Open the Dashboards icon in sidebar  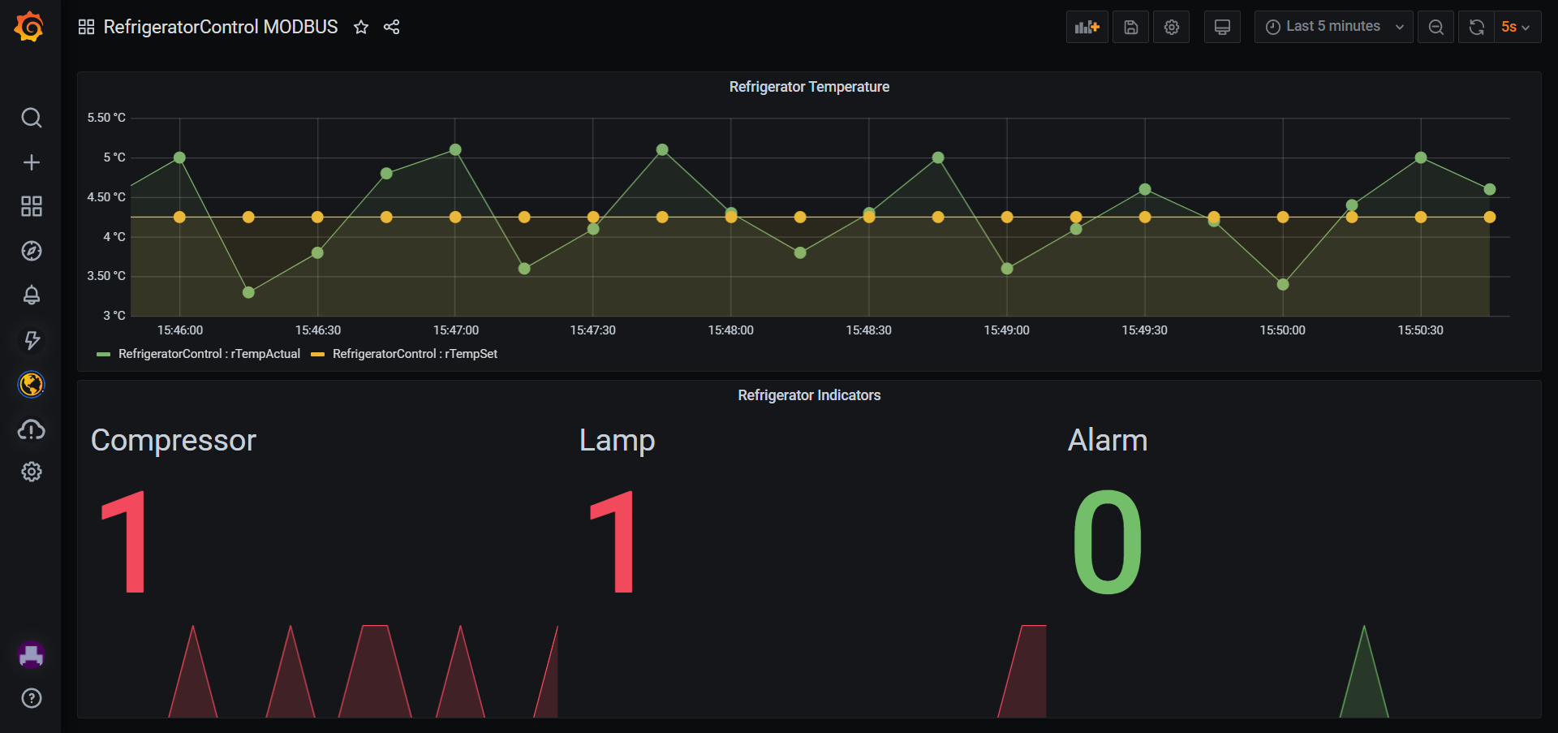point(31,206)
